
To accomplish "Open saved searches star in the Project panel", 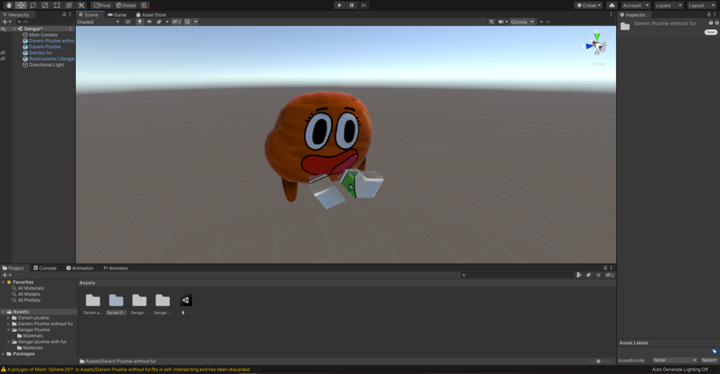I will coord(598,274).
